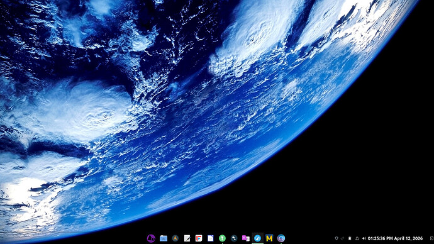434x244 pixels.
Task: Launch the green key password app
Action: pyautogui.click(x=222, y=238)
